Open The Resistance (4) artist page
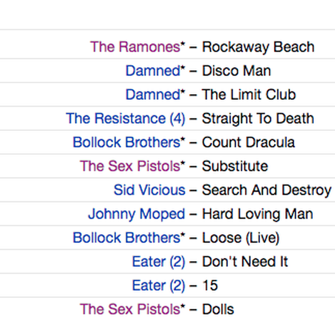This screenshot has height=335, width=335. pyautogui.click(x=125, y=119)
